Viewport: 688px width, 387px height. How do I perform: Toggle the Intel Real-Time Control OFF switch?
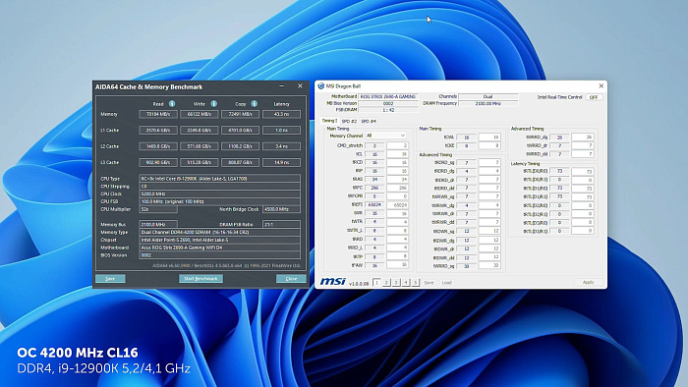click(x=594, y=97)
